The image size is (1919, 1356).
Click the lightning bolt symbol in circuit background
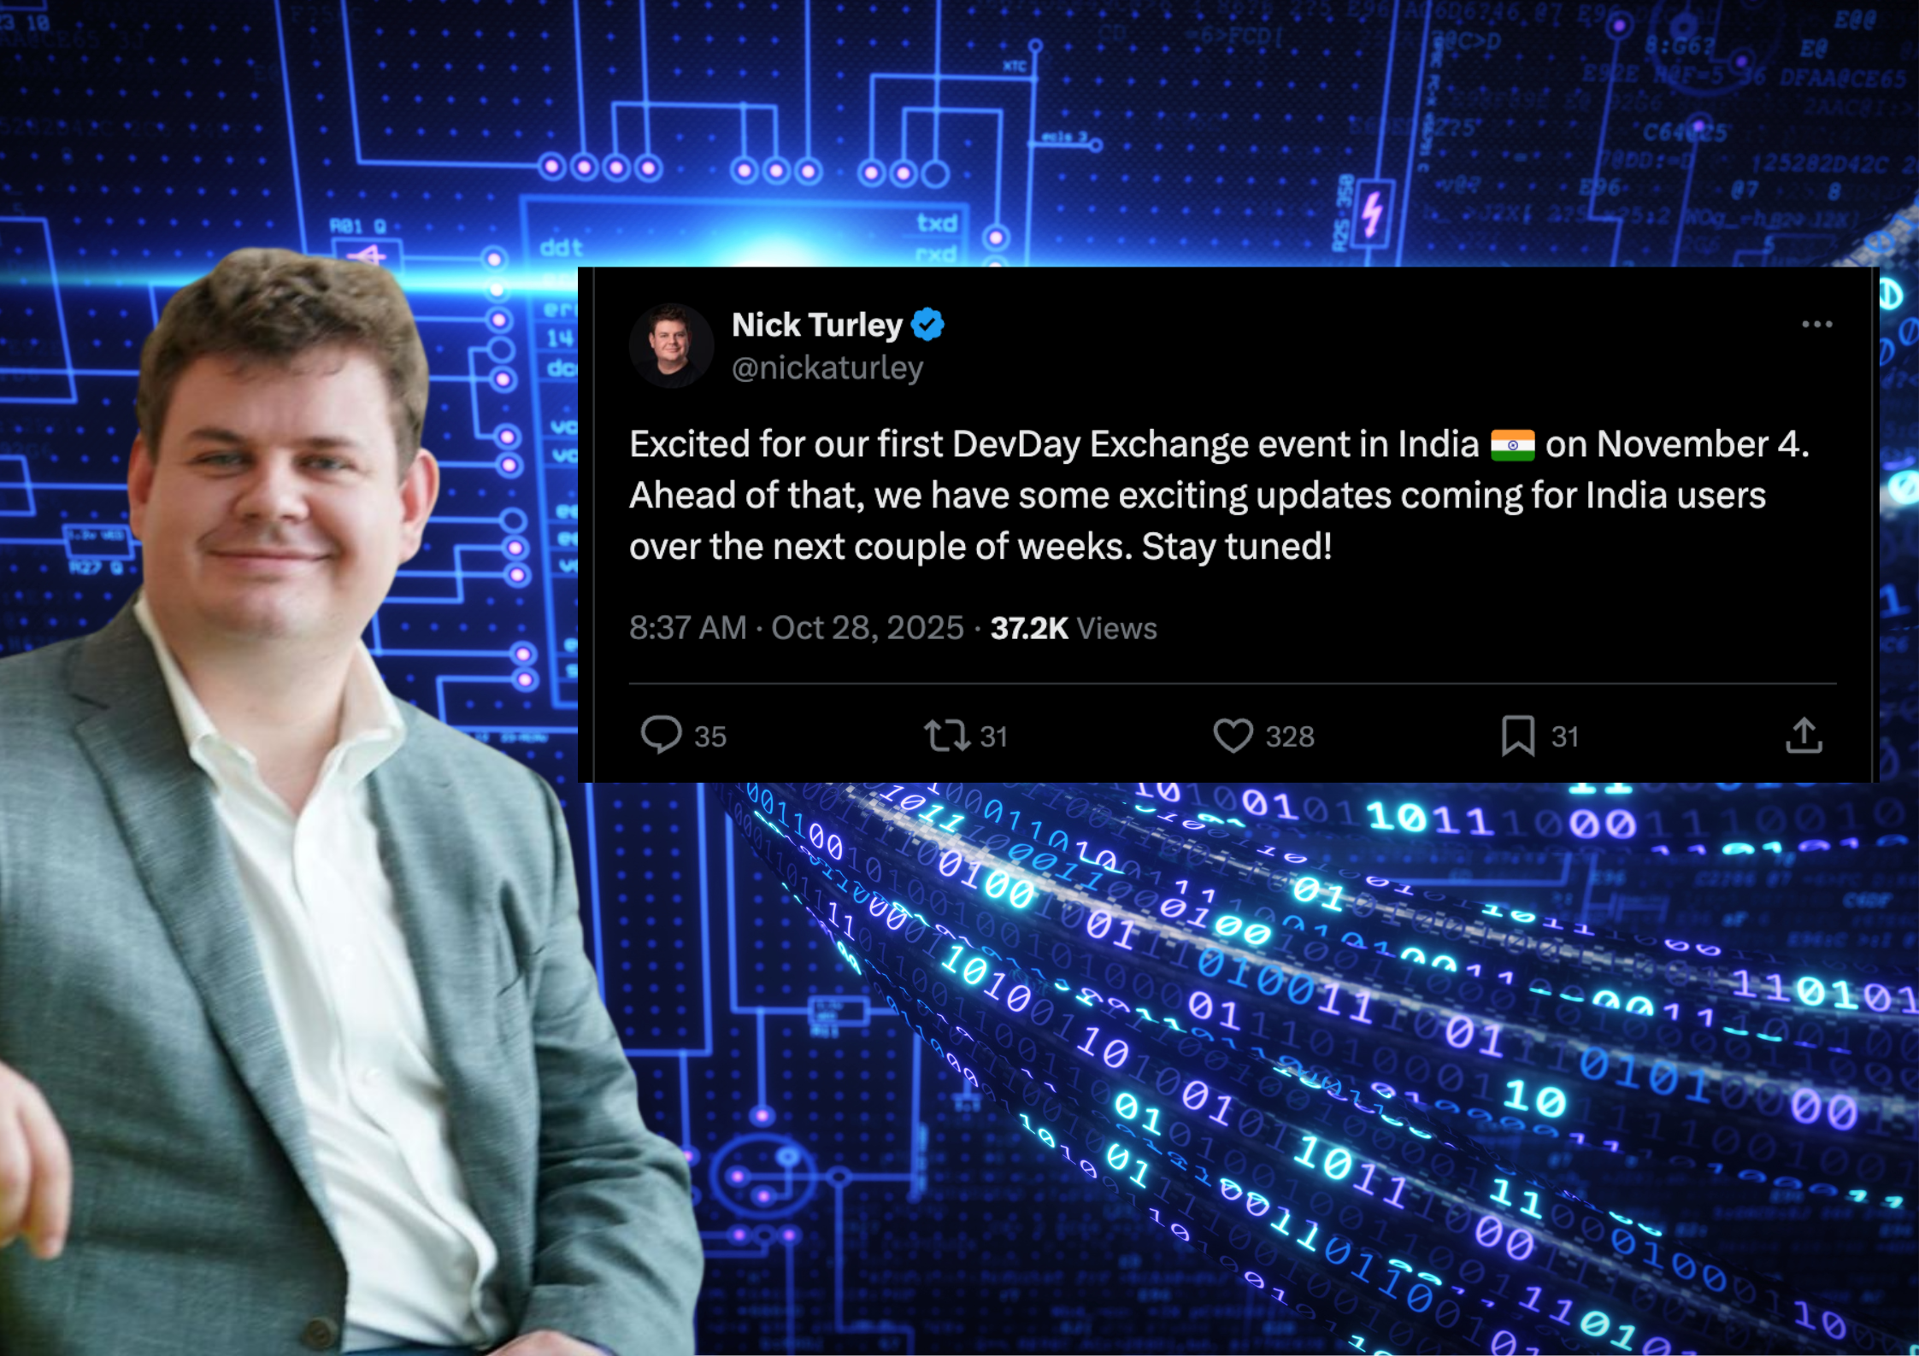(1372, 213)
